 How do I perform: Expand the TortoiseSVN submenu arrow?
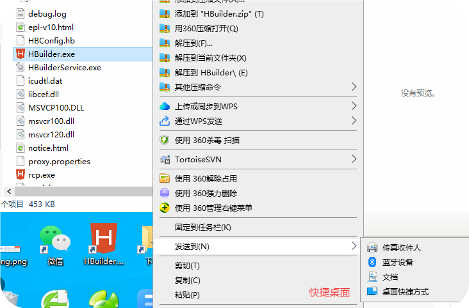point(354,159)
